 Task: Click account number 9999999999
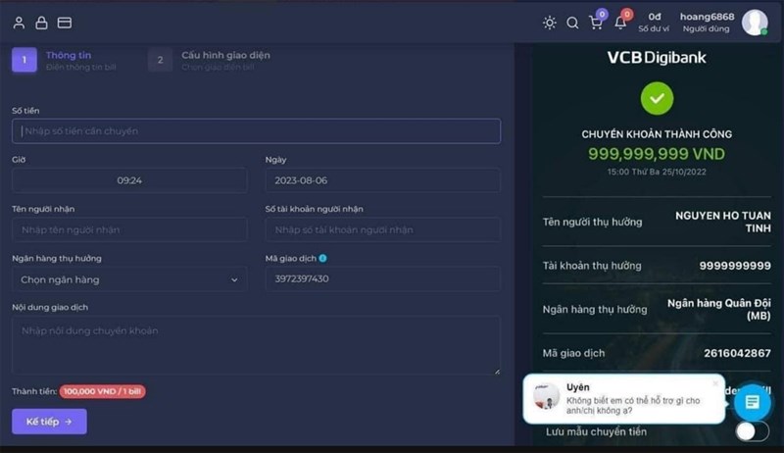pyautogui.click(x=735, y=266)
